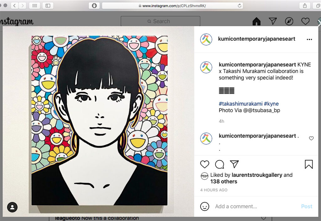Open the three-dot post options menu
The image size is (321, 221).
[309, 39]
